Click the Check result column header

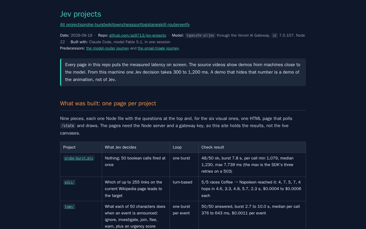point(252,147)
